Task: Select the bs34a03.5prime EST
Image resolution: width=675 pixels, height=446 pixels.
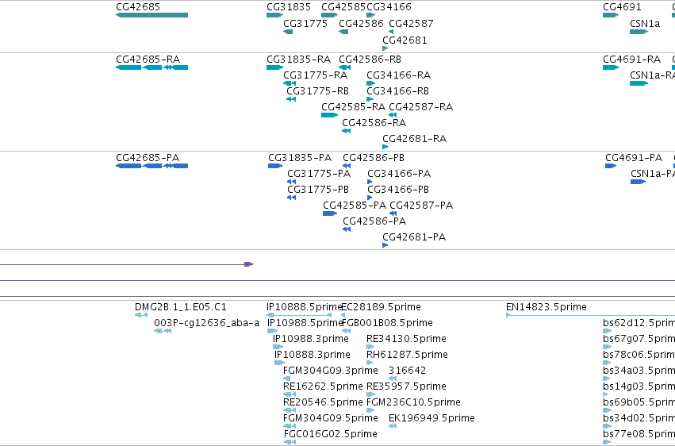Action: coord(607,379)
